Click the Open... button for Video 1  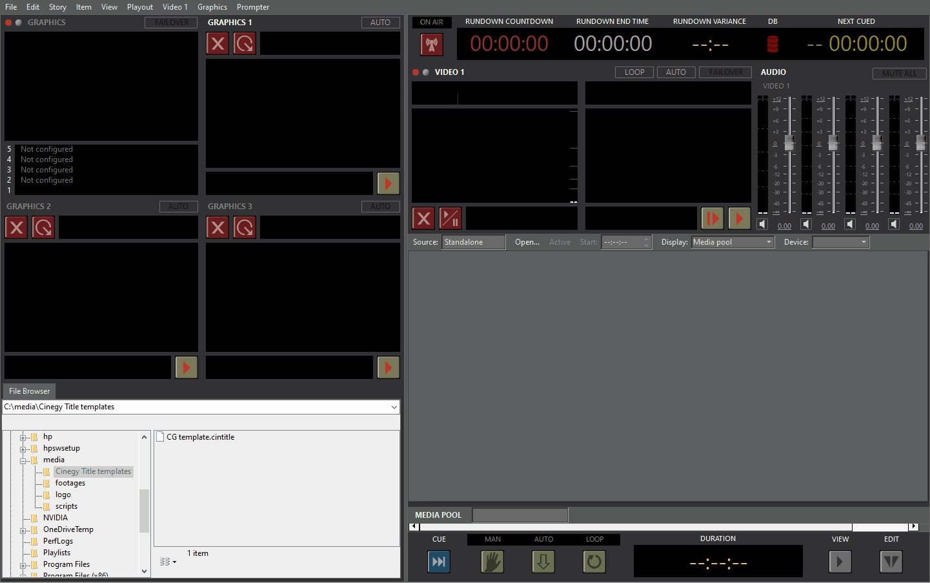(x=527, y=241)
